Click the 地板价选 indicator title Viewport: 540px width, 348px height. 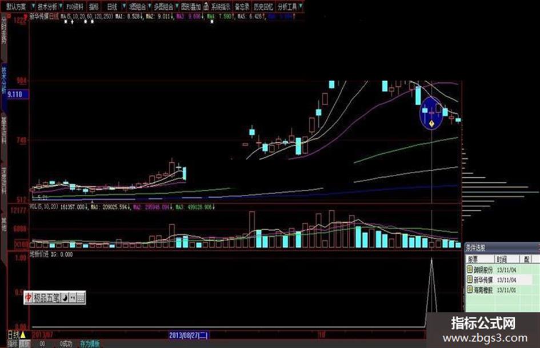tap(39, 254)
